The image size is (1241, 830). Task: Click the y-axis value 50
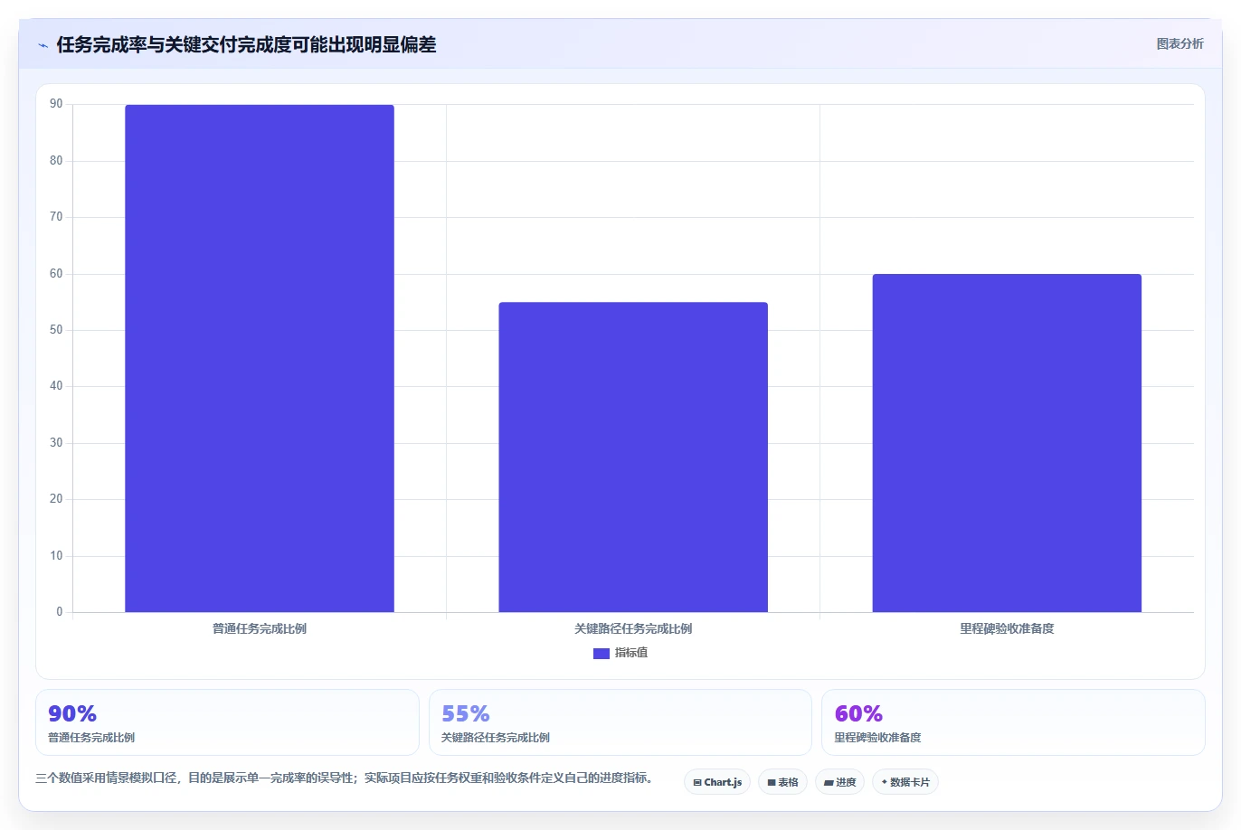click(56, 330)
